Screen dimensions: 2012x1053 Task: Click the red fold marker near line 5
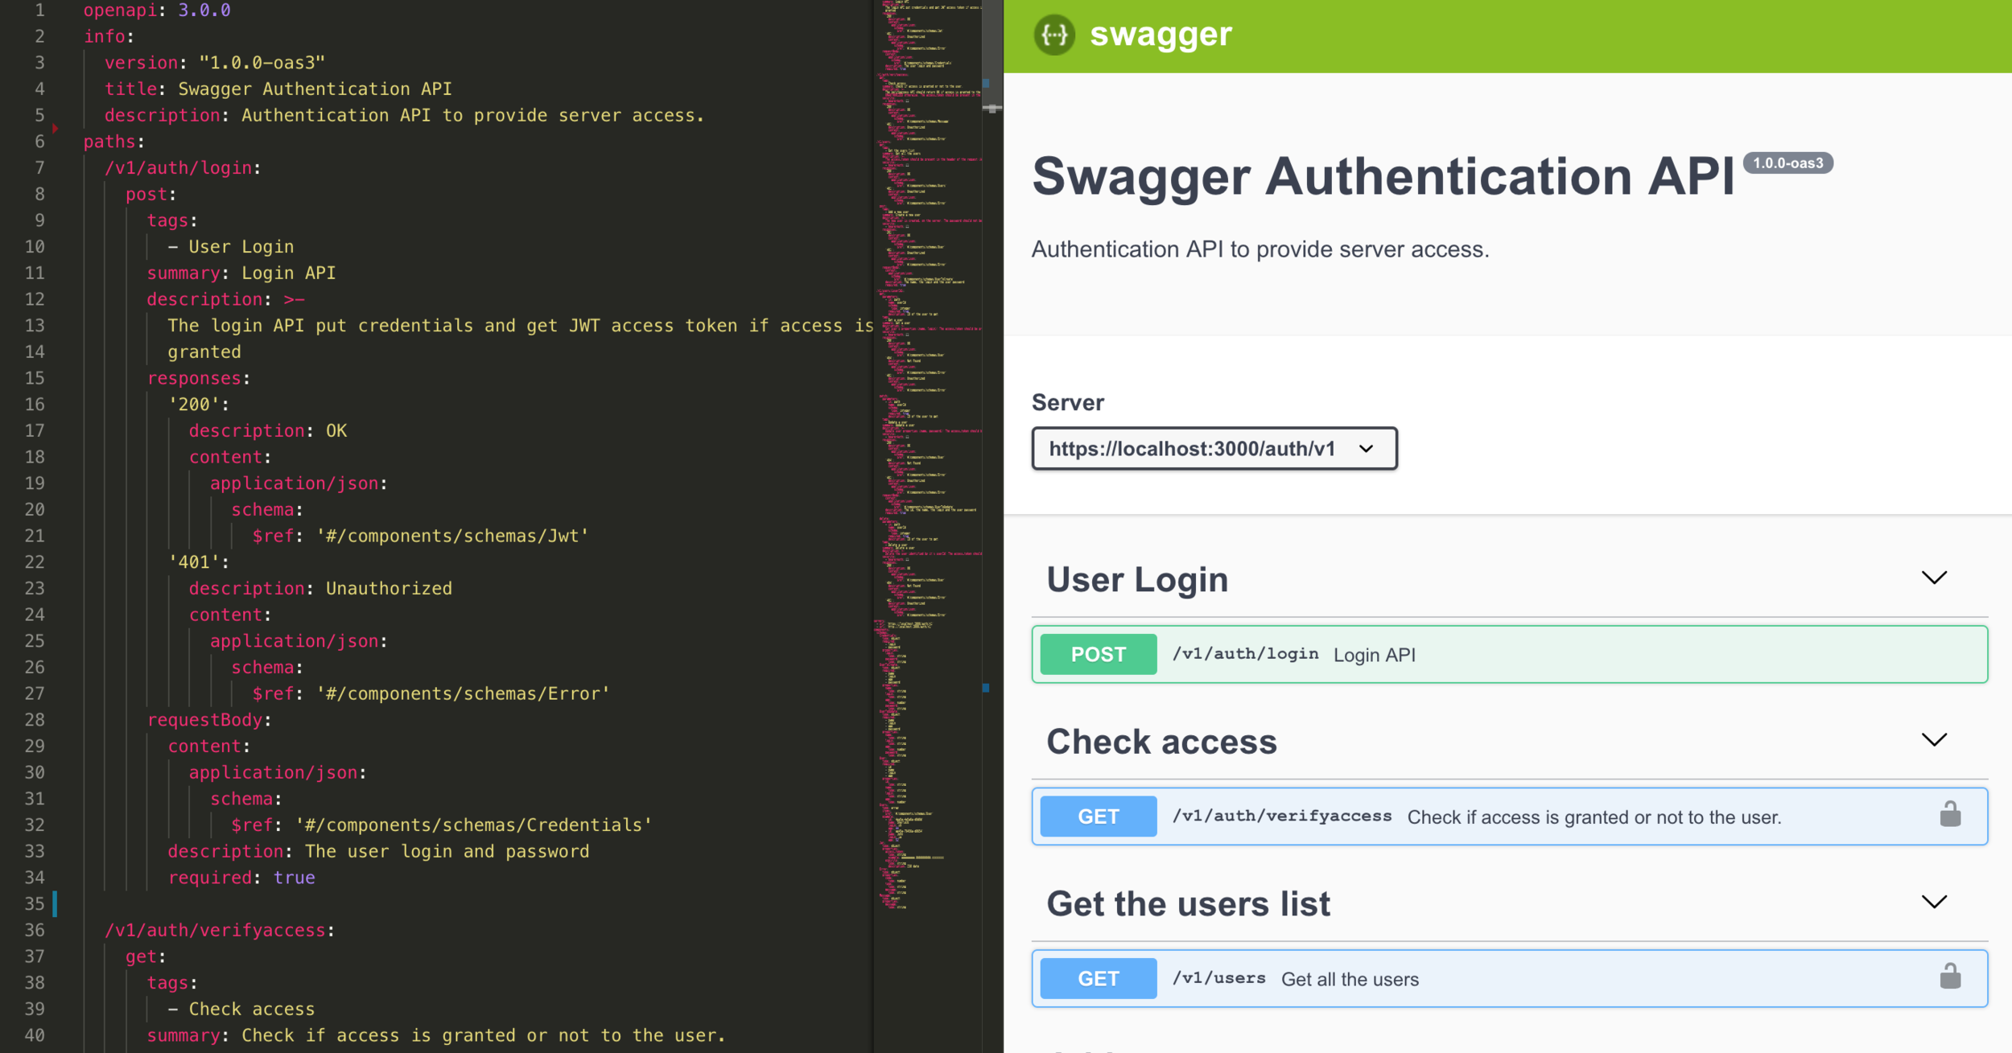click(55, 128)
